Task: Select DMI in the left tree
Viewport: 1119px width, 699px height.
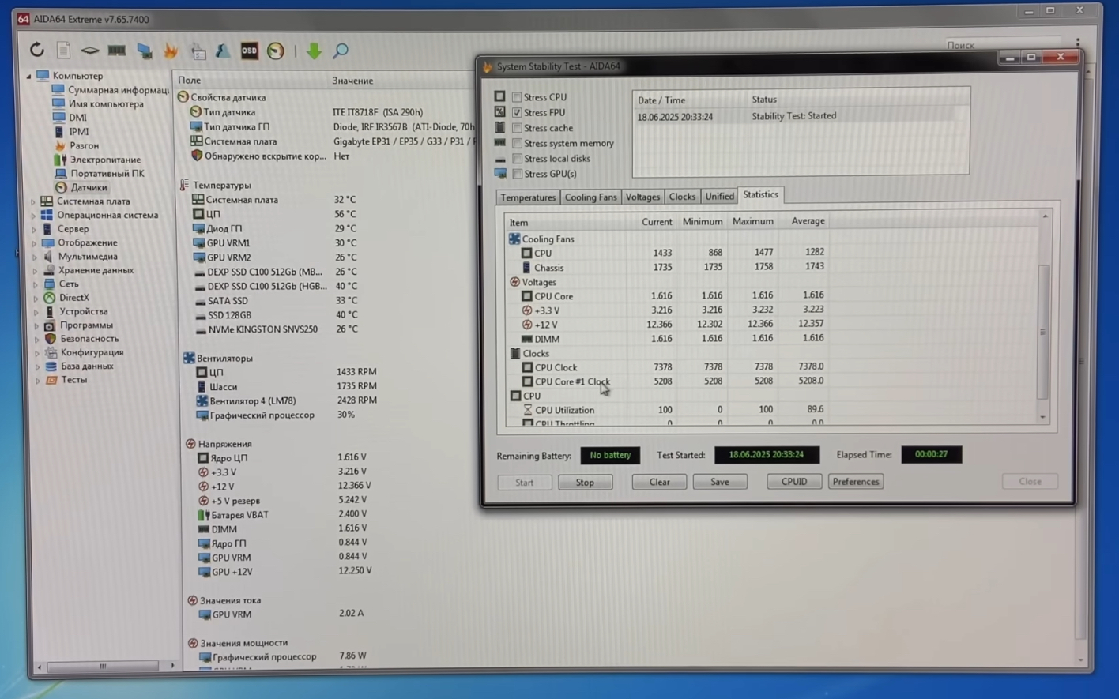Action: [x=77, y=118]
